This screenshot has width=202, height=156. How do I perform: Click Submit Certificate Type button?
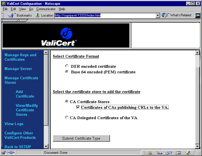pos(81,139)
